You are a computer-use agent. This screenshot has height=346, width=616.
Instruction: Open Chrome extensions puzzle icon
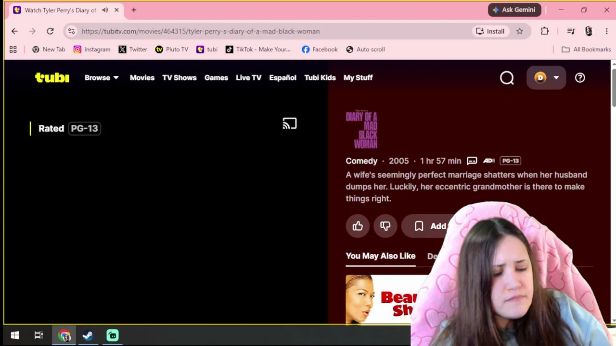click(545, 31)
